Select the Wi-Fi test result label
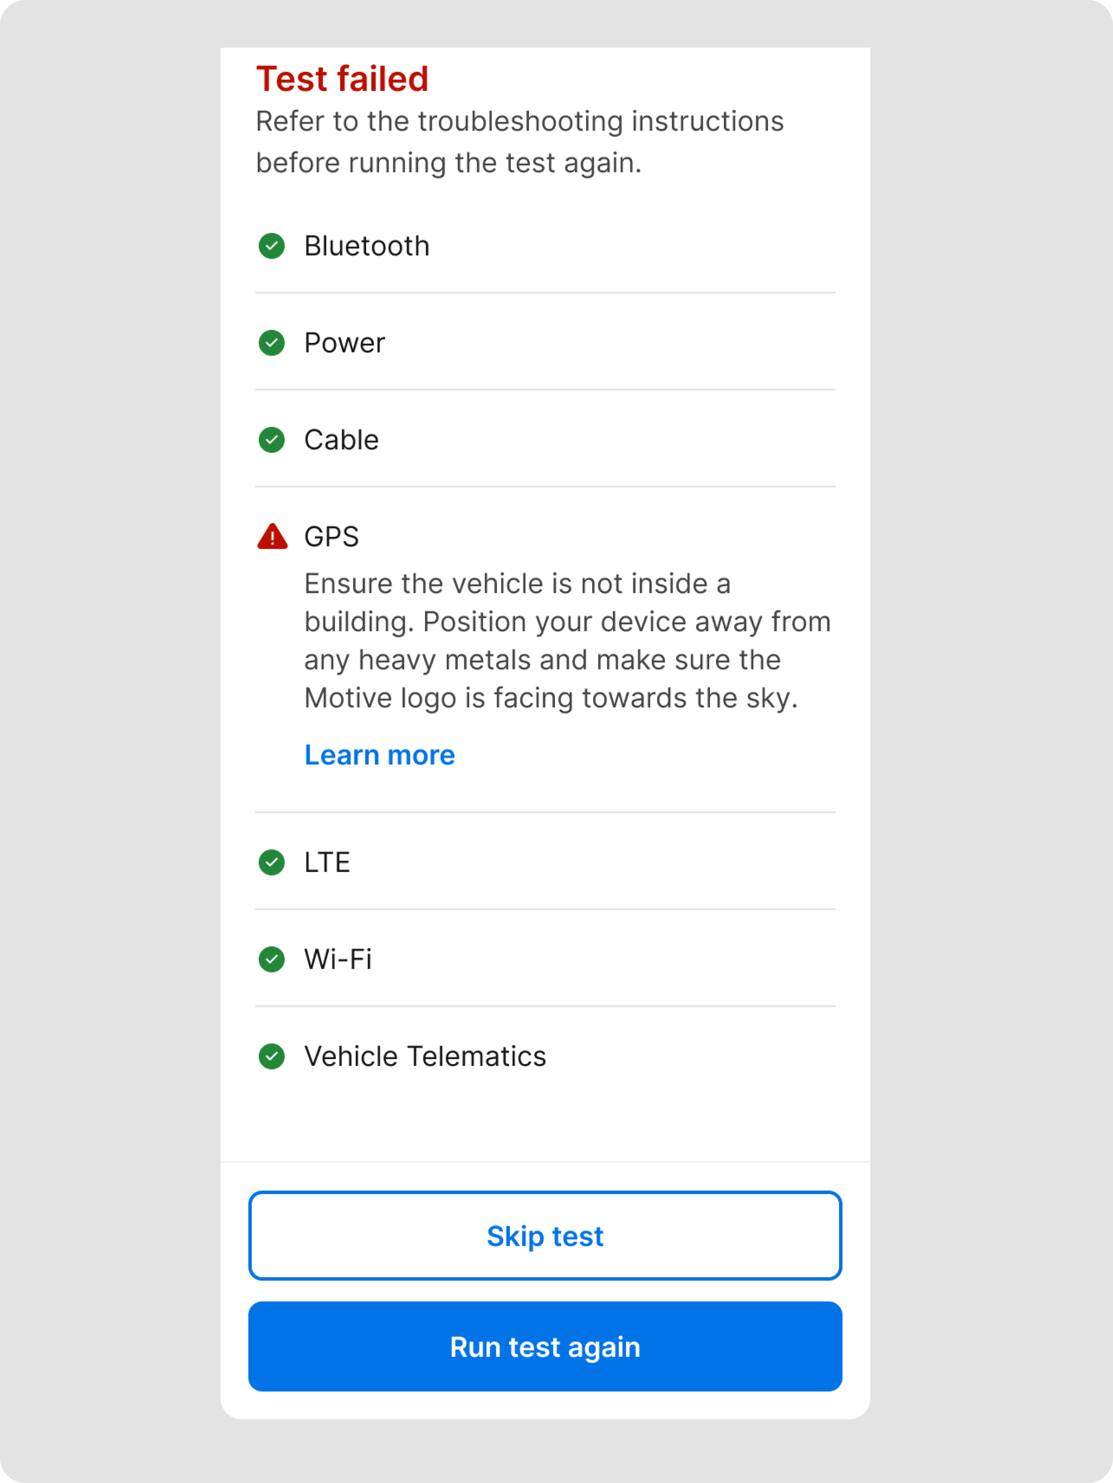The height and width of the screenshot is (1483, 1113). click(338, 959)
